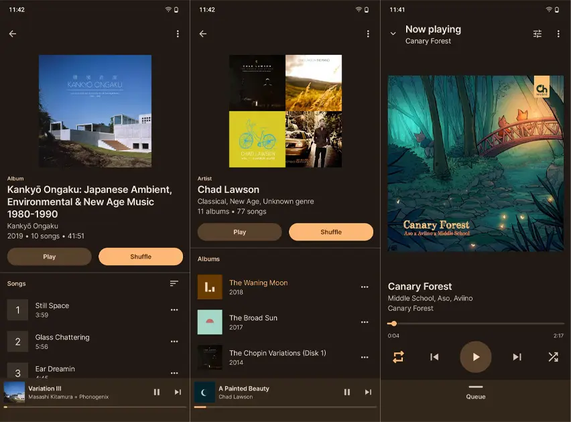Toggle shuffle mode in Now playing

[553, 357]
